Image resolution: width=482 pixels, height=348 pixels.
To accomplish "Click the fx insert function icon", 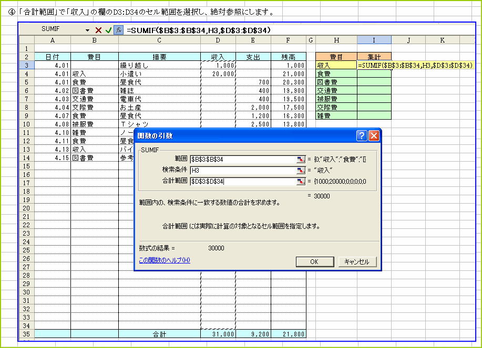I will coord(118,30).
